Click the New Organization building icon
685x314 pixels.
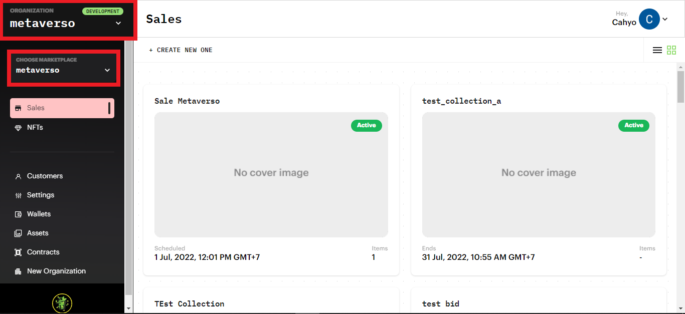tap(19, 271)
